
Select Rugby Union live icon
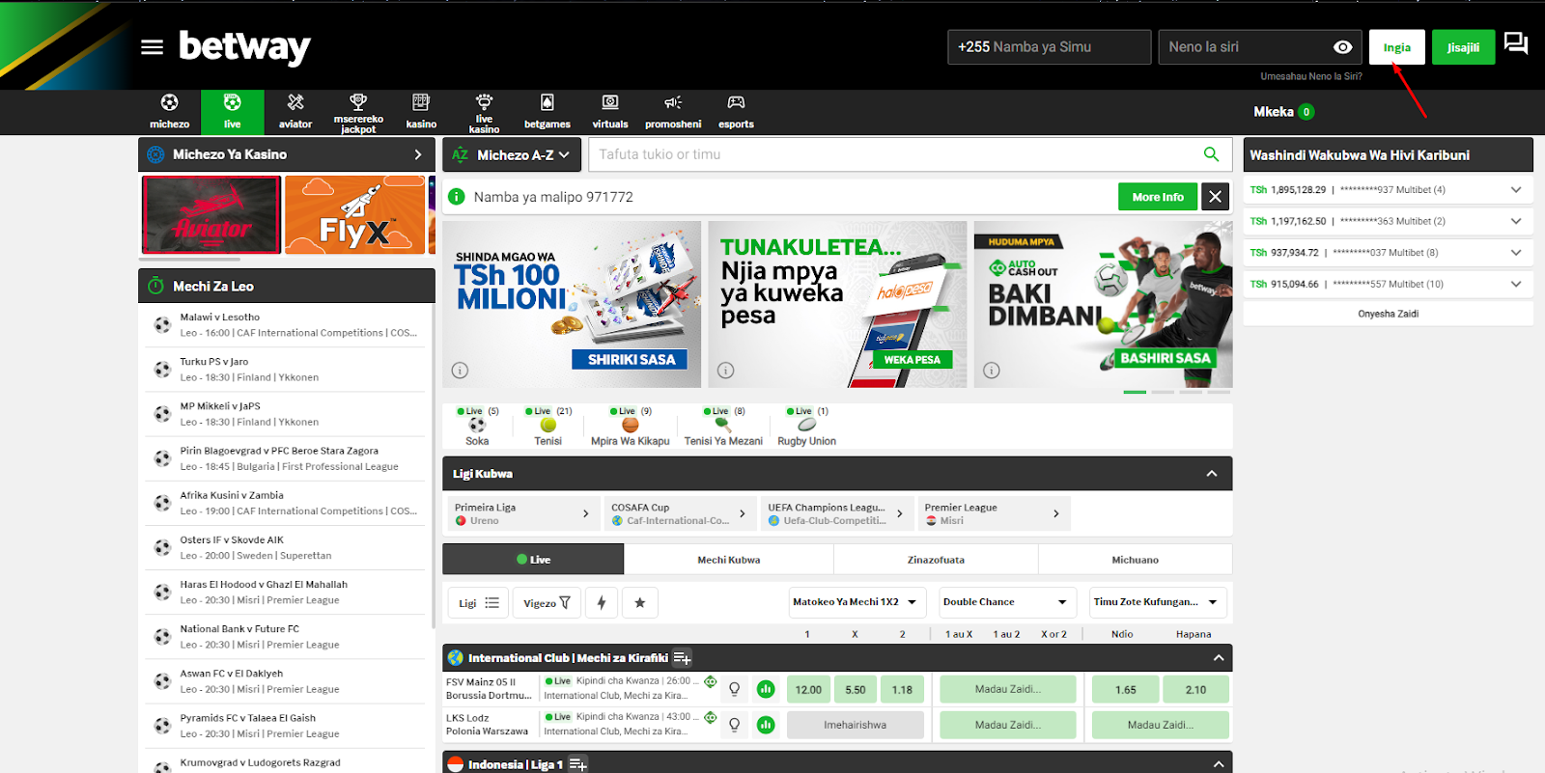(806, 426)
